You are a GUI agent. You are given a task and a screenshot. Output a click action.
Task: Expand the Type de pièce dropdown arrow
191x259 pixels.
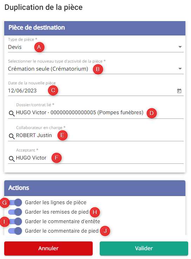(x=180, y=47)
